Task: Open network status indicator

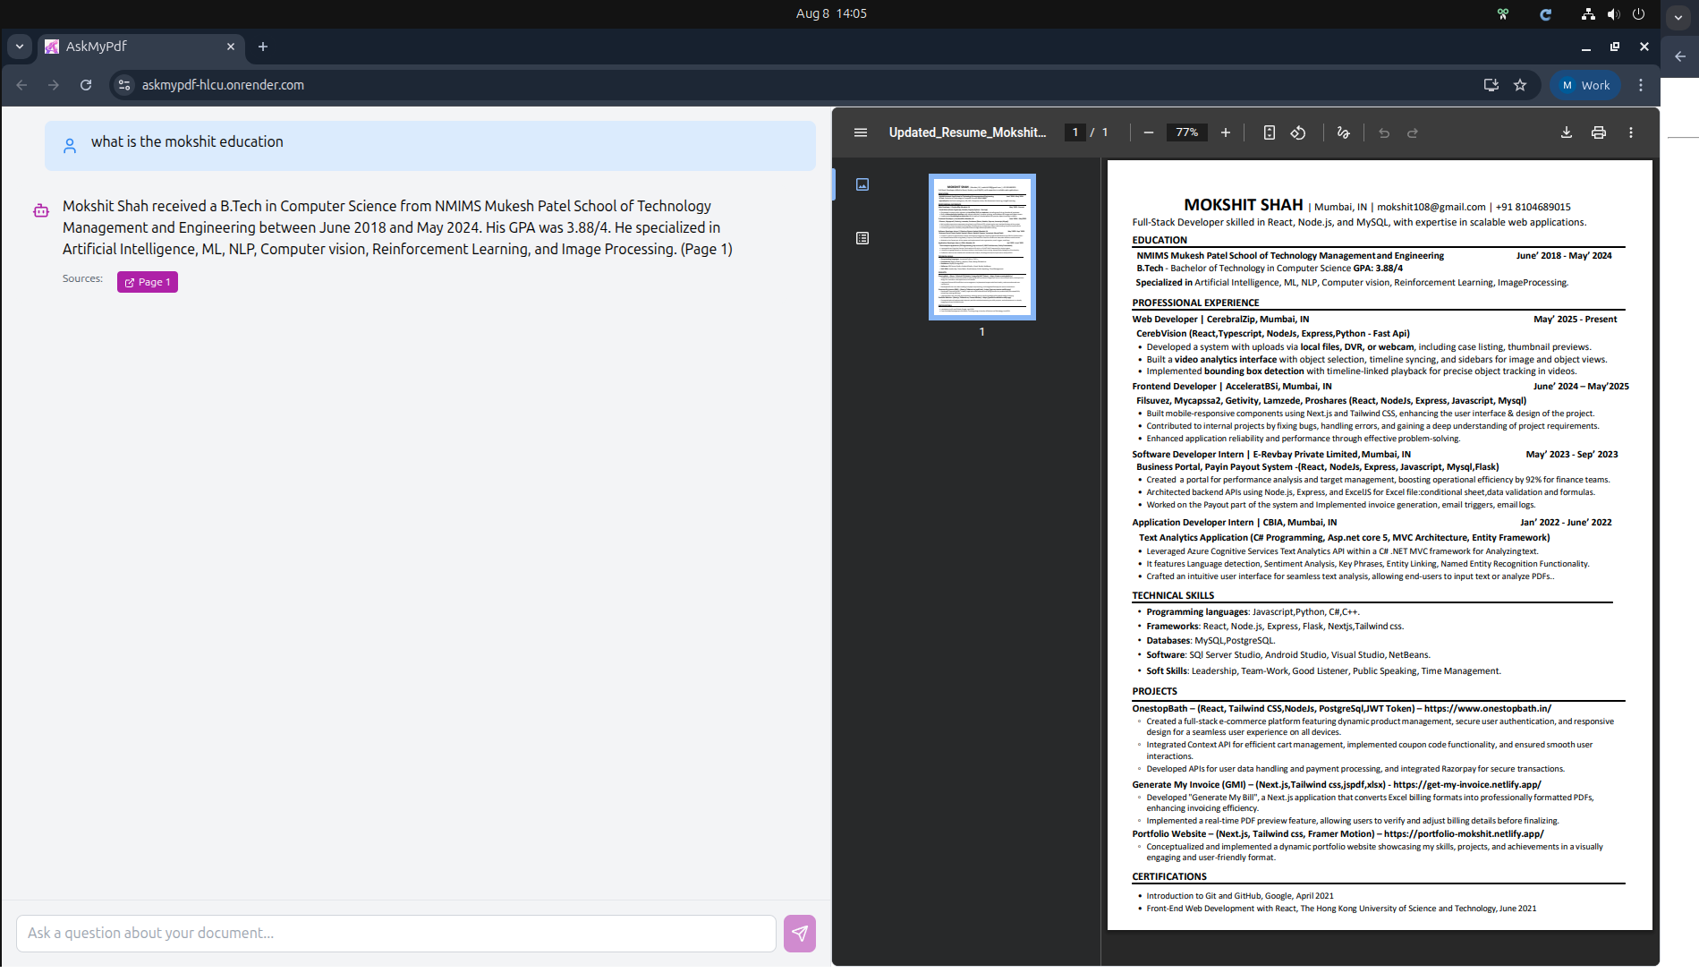Action: (1588, 13)
